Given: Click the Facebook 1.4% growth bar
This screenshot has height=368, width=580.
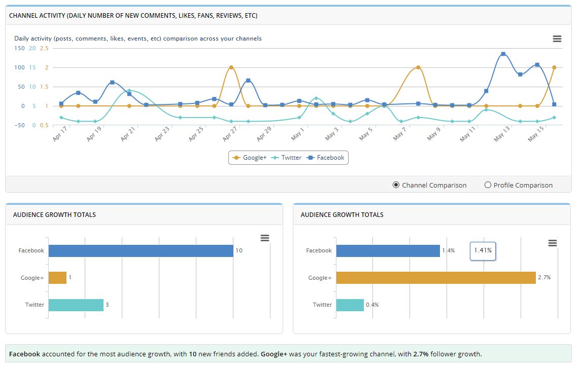Looking at the screenshot, I should coord(388,250).
